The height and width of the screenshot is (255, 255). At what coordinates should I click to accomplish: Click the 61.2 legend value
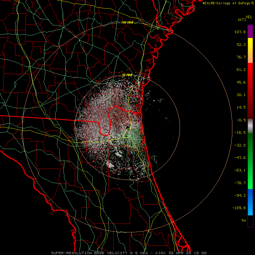pos(241,70)
